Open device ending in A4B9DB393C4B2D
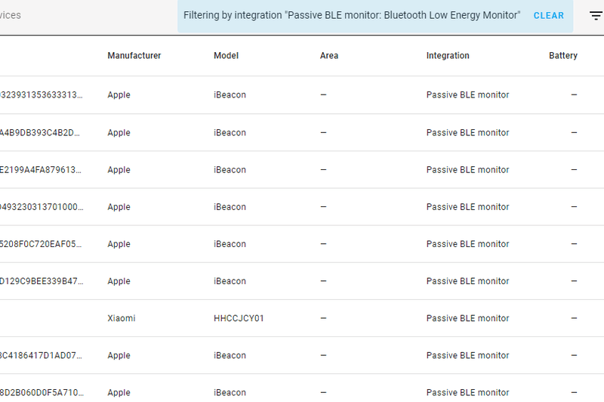The image size is (604, 402). tap(42, 133)
